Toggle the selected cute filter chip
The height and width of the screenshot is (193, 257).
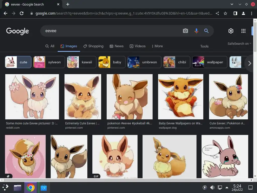[x=18, y=62]
